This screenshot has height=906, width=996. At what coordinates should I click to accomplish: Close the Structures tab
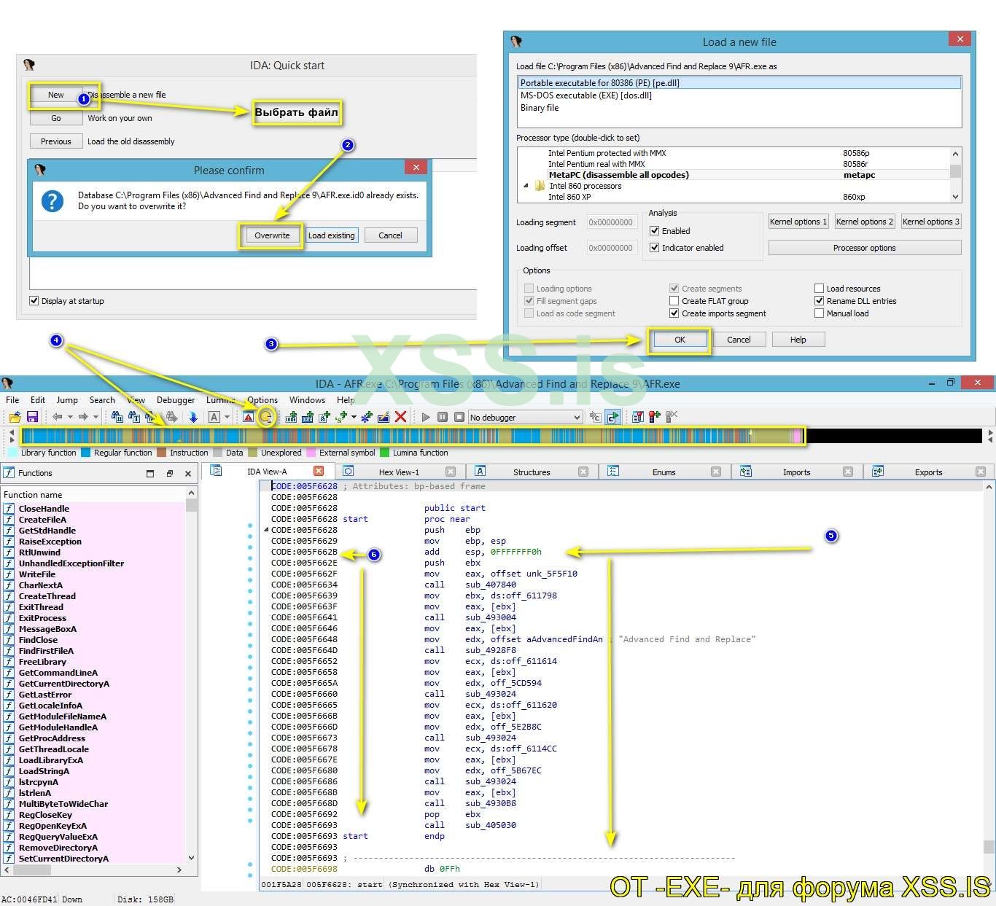point(583,472)
